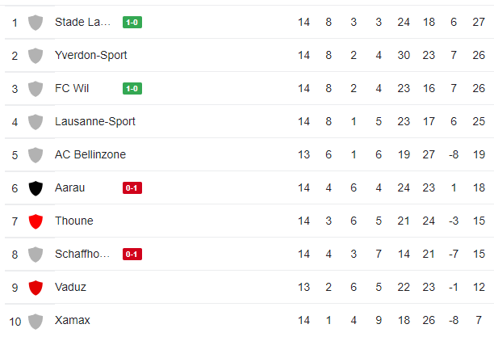Open the Vaduz team name link
494x341 pixels.
(70, 288)
